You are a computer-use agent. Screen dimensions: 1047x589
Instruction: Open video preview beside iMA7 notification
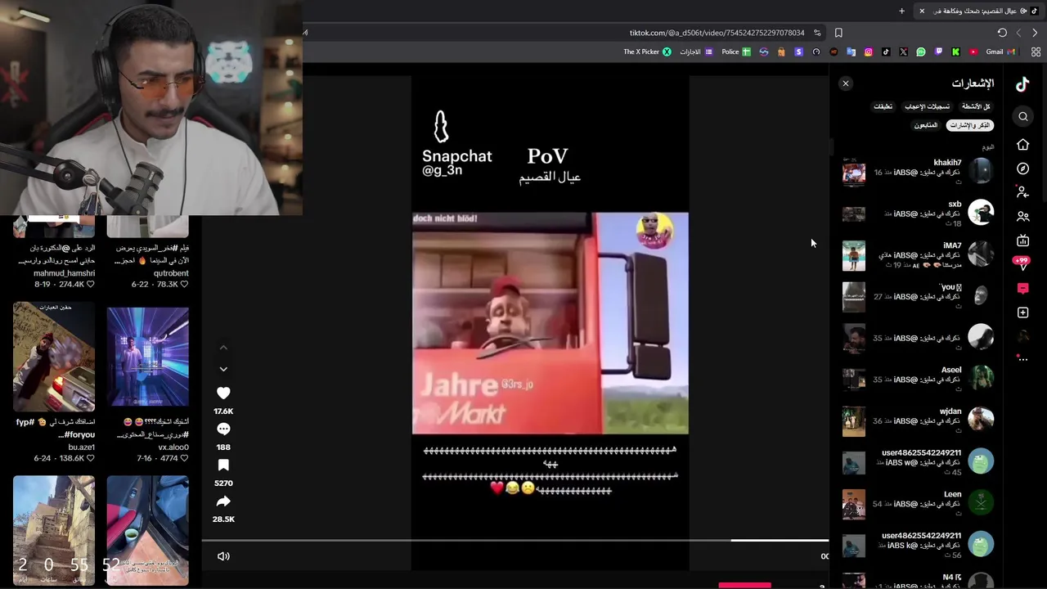(854, 255)
